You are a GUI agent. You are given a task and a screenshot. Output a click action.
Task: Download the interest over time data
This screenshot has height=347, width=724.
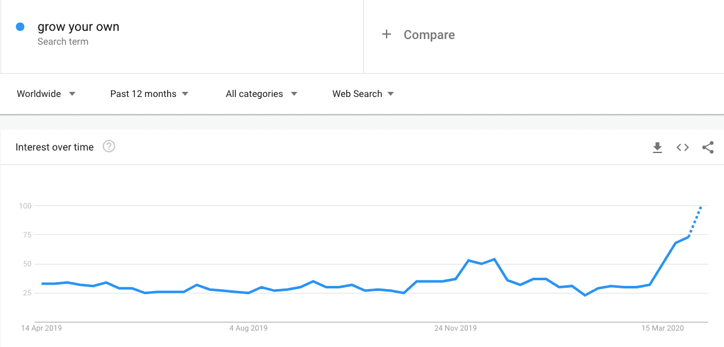click(x=657, y=147)
